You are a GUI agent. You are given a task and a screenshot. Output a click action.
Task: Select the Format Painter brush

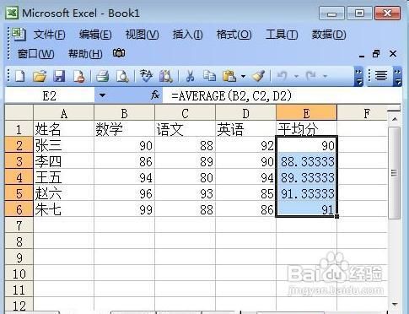click(258, 76)
